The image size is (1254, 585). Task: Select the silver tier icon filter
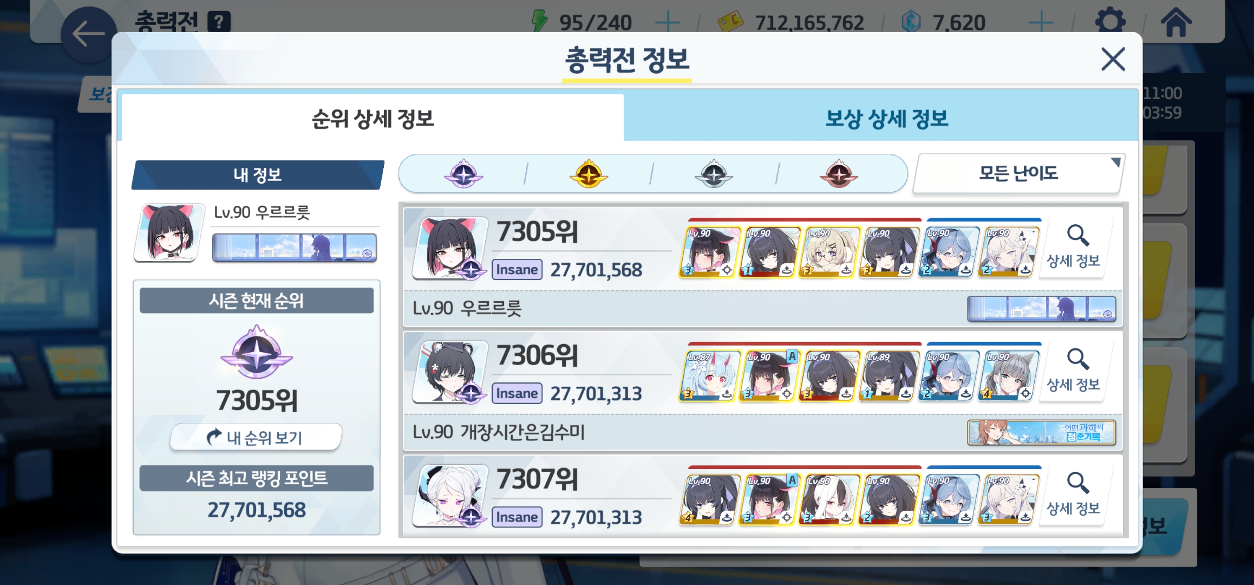tap(713, 174)
